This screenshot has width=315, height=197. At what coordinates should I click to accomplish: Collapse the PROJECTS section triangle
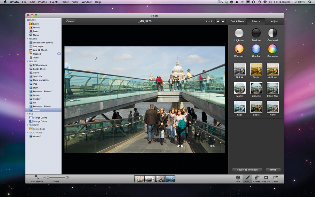tap(28, 125)
